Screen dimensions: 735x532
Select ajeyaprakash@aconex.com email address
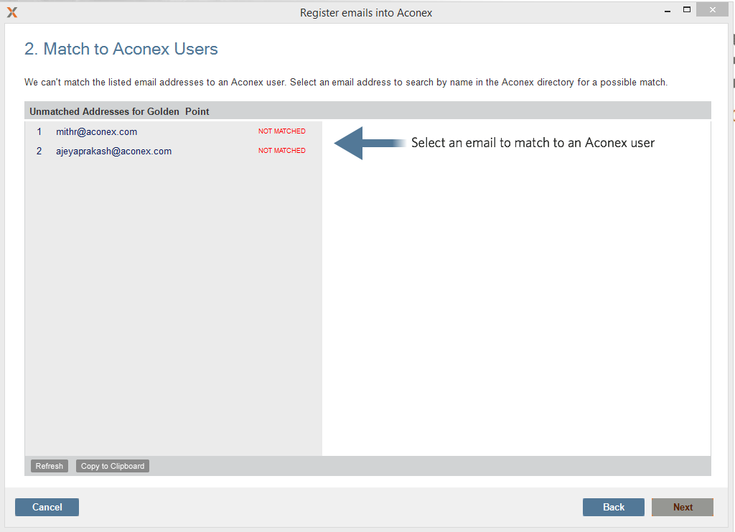(114, 151)
